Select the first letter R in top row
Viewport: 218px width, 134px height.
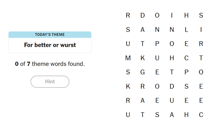[x=128, y=15]
